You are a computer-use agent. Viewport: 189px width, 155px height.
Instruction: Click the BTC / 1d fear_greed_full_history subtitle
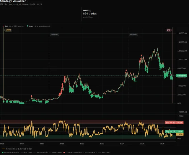[x=21, y=4]
